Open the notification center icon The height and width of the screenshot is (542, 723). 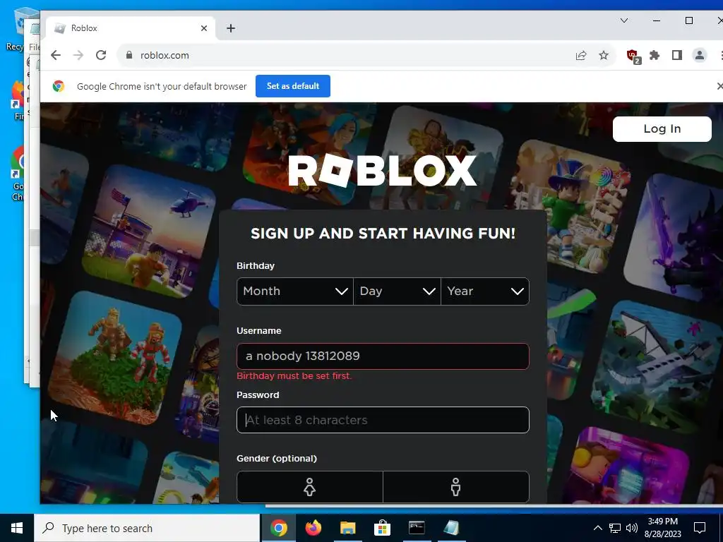pyautogui.click(x=700, y=528)
